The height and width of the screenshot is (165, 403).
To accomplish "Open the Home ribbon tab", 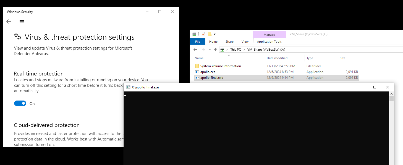I will pyautogui.click(x=213, y=42).
